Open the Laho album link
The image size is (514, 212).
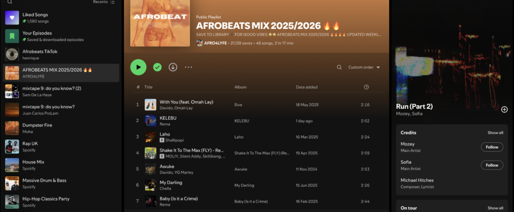tap(239, 137)
